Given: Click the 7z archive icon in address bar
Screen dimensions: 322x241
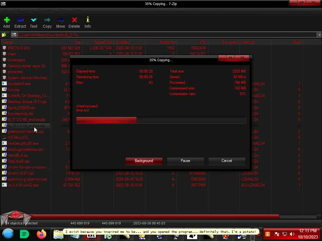Looking at the screenshot, I should point(14,35).
